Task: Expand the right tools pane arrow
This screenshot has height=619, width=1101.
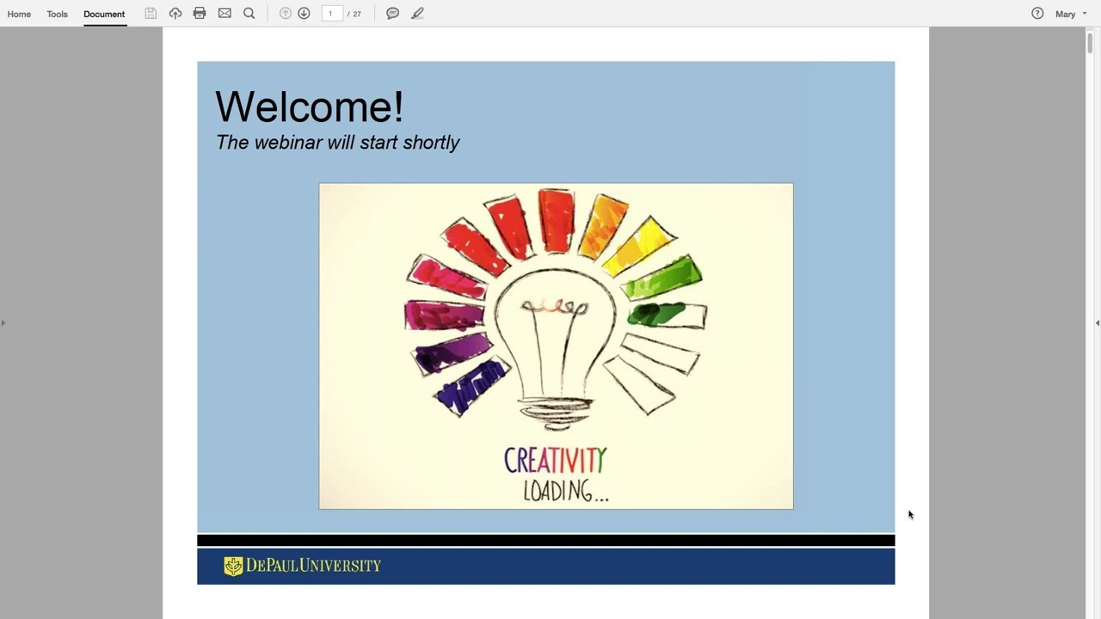Action: (x=1098, y=323)
